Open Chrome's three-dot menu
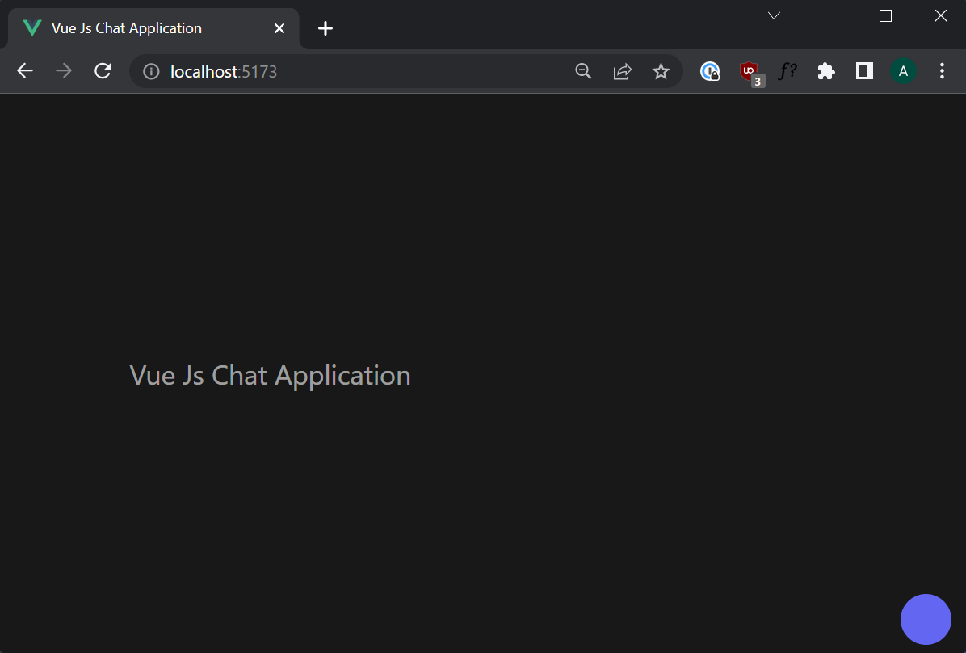 tap(942, 71)
